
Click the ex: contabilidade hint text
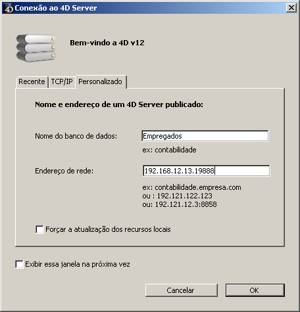click(x=170, y=150)
